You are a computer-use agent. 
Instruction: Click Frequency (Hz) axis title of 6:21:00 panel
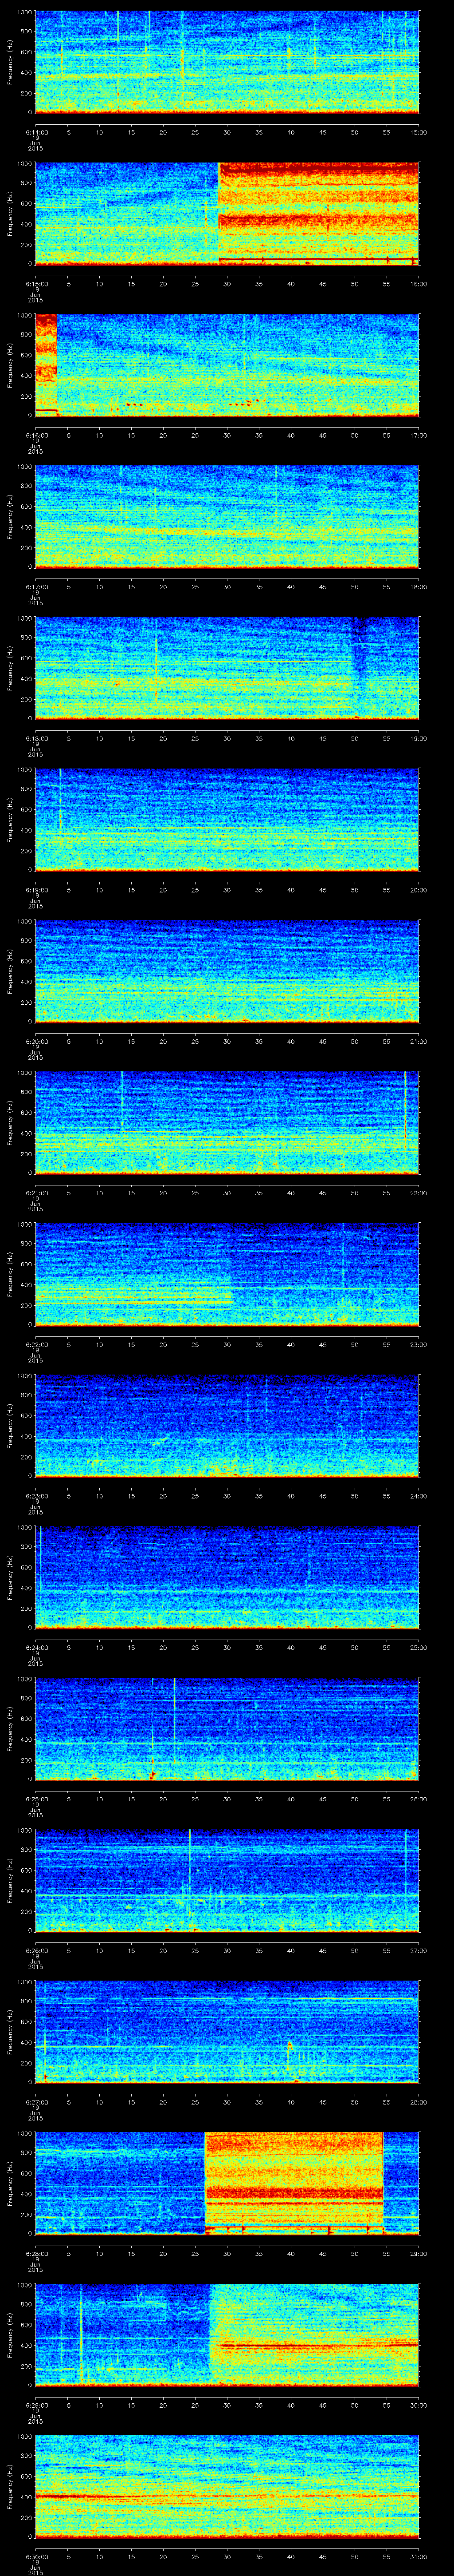click(10, 1123)
